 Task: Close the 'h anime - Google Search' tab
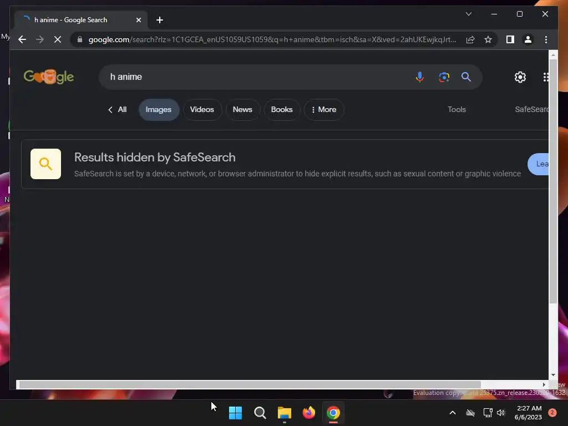click(138, 20)
